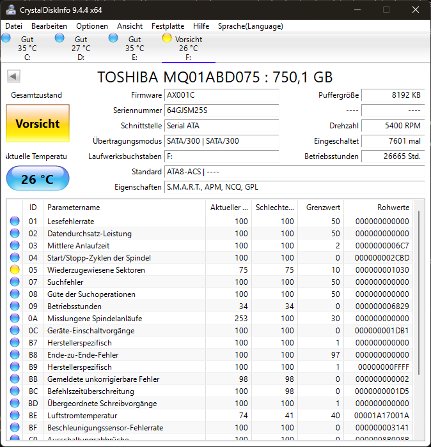This screenshot has width=431, height=447.
Task: Click the Betriebsstunden value 26665 Std.
Action: [x=393, y=156]
